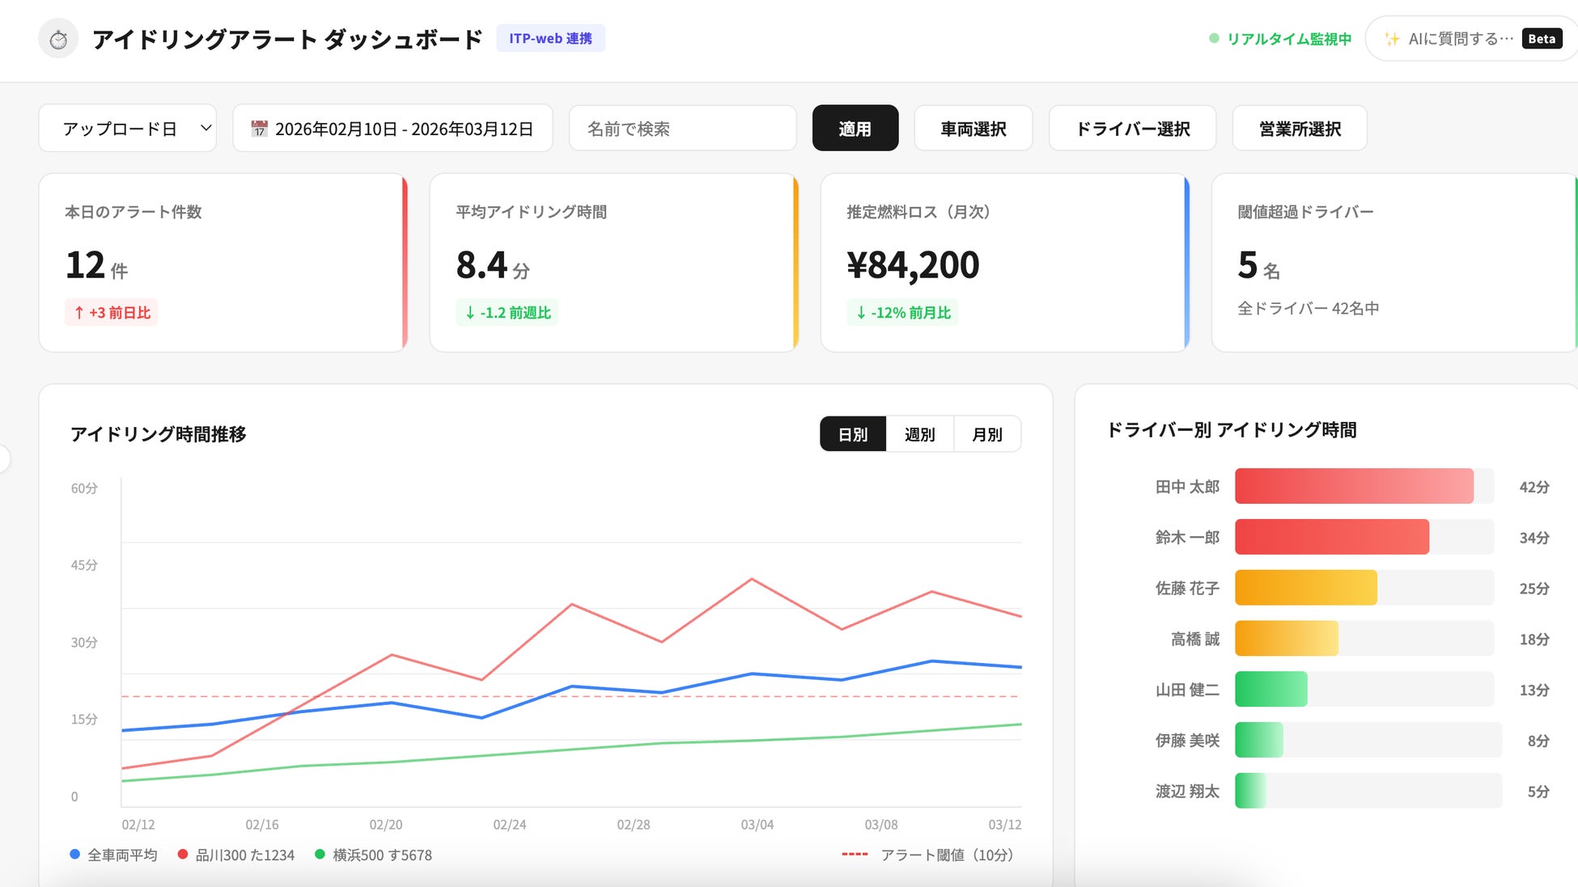Click the stopwatch logo icon in header

58,39
